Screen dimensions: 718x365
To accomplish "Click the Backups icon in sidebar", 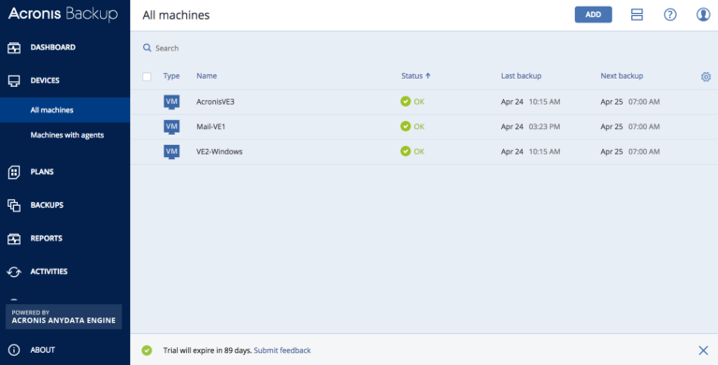I will coord(14,205).
